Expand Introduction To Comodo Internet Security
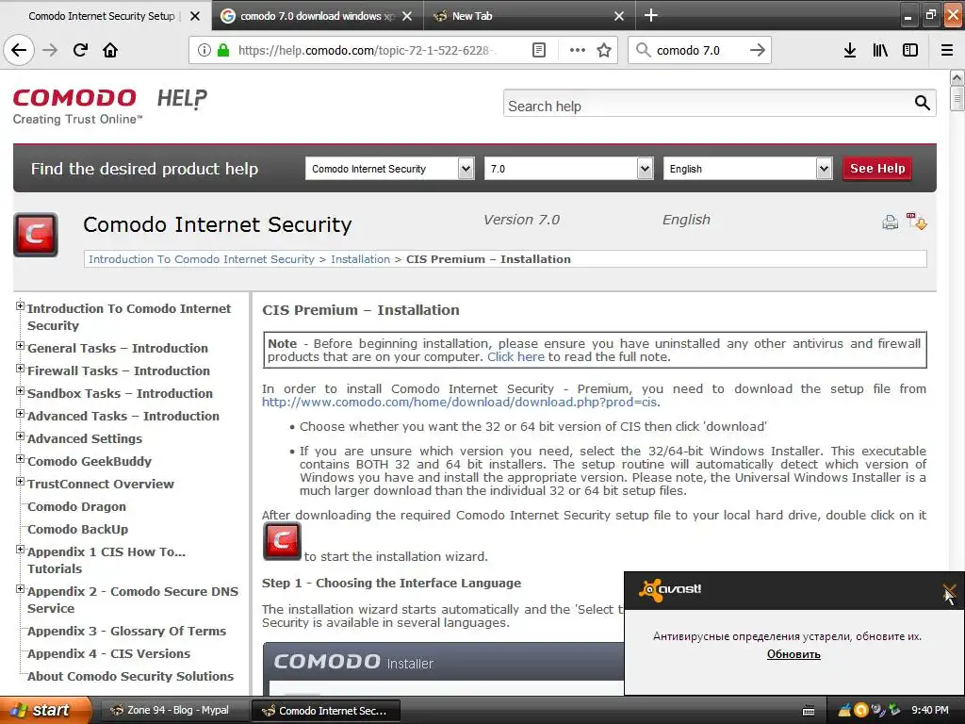This screenshot has height=724, width=965. (x=21, y=306)
